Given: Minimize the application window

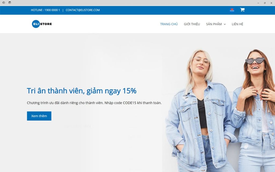Looking at the screenshot, I should coord(258,3).
